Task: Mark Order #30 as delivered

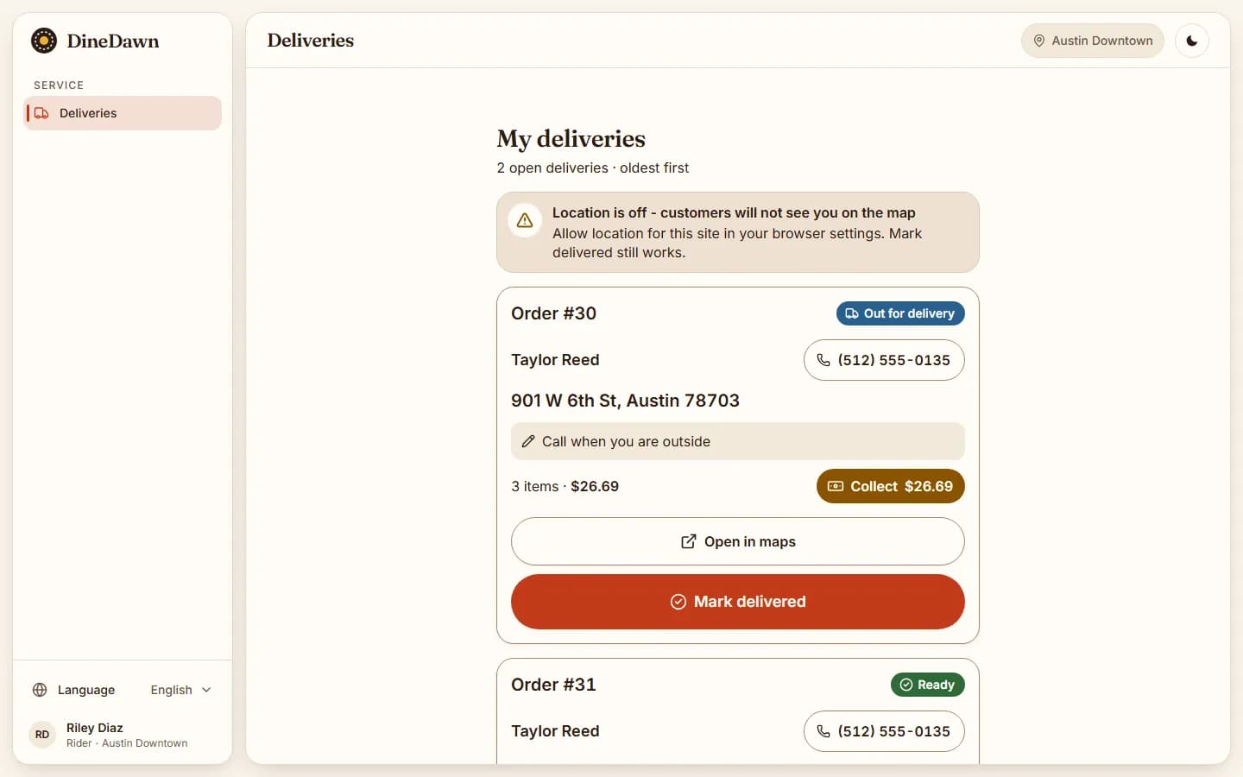Action: [738, 602]
